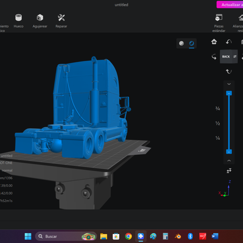This screenshot has height=243, width=243.
Task: Click the XYZ axis gizmo
Action: tap(225, 189)
